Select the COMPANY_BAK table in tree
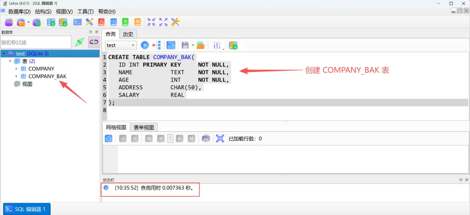470x215 pixels. (47, 76)
